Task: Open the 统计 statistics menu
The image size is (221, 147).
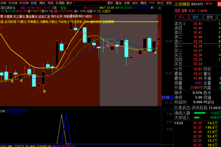Action: tap(135, 3)
